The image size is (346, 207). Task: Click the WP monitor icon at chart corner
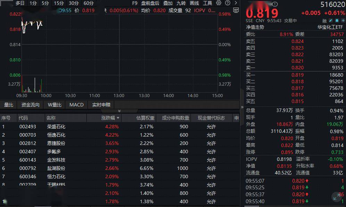click(x=236, y=10)
